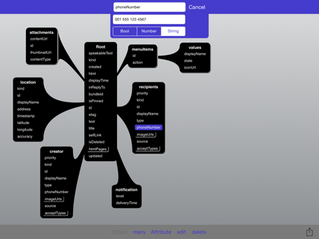Select the recipients node title

pos(148,87)
